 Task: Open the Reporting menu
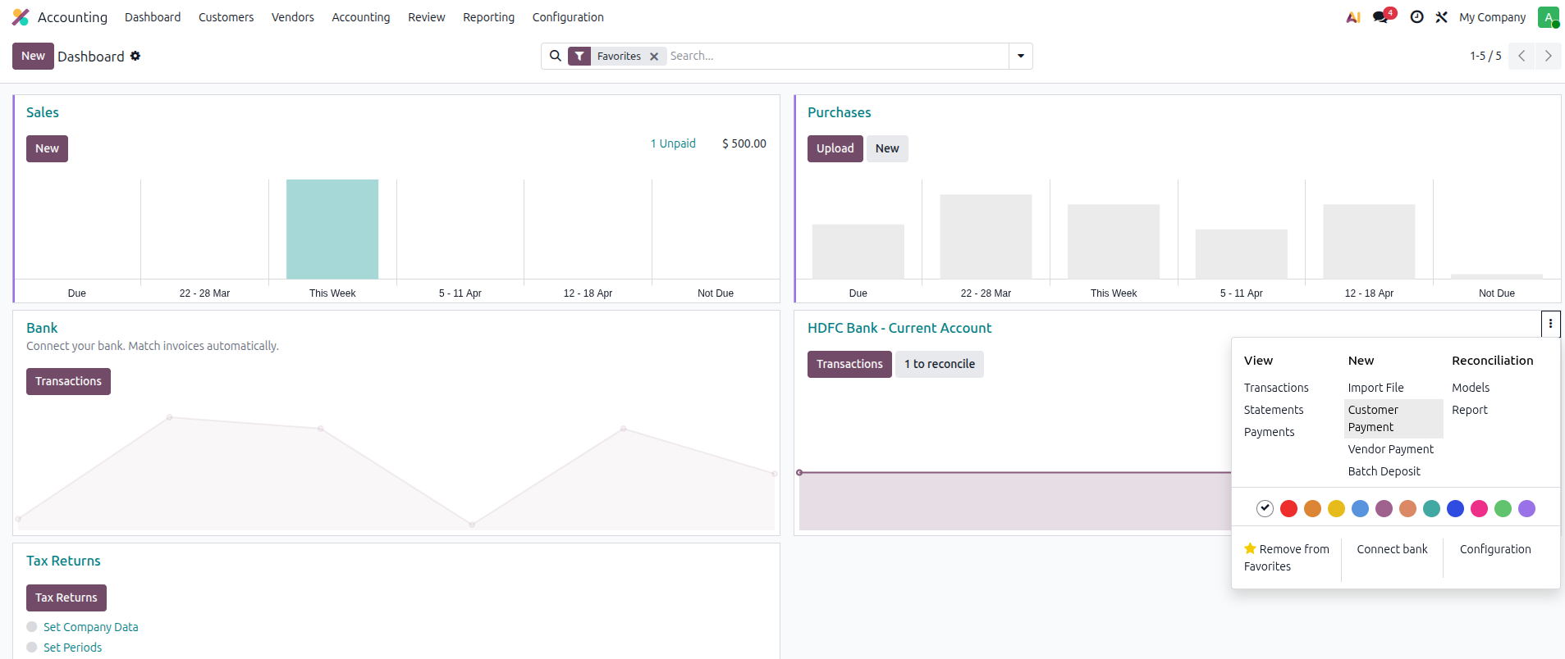[x=489, y=17]
